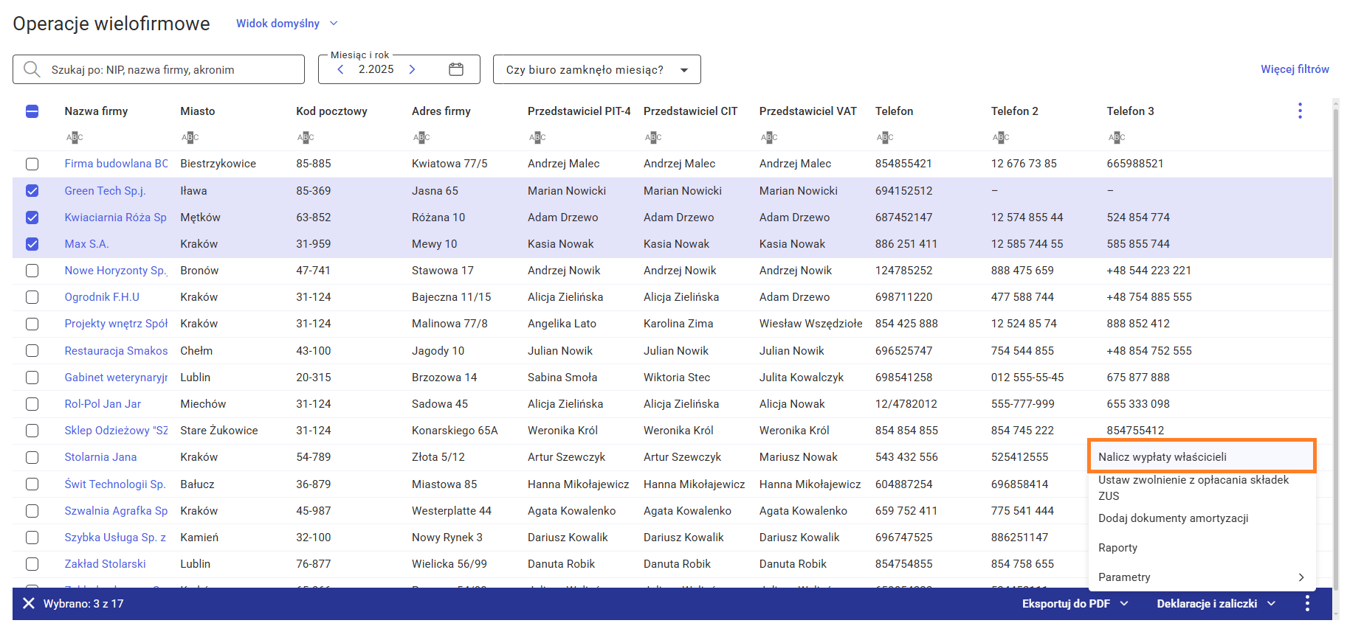The width and height of the screenshot is (1347, 626).
Task: Click phone cell 694152512
Action: click(903, 190)
